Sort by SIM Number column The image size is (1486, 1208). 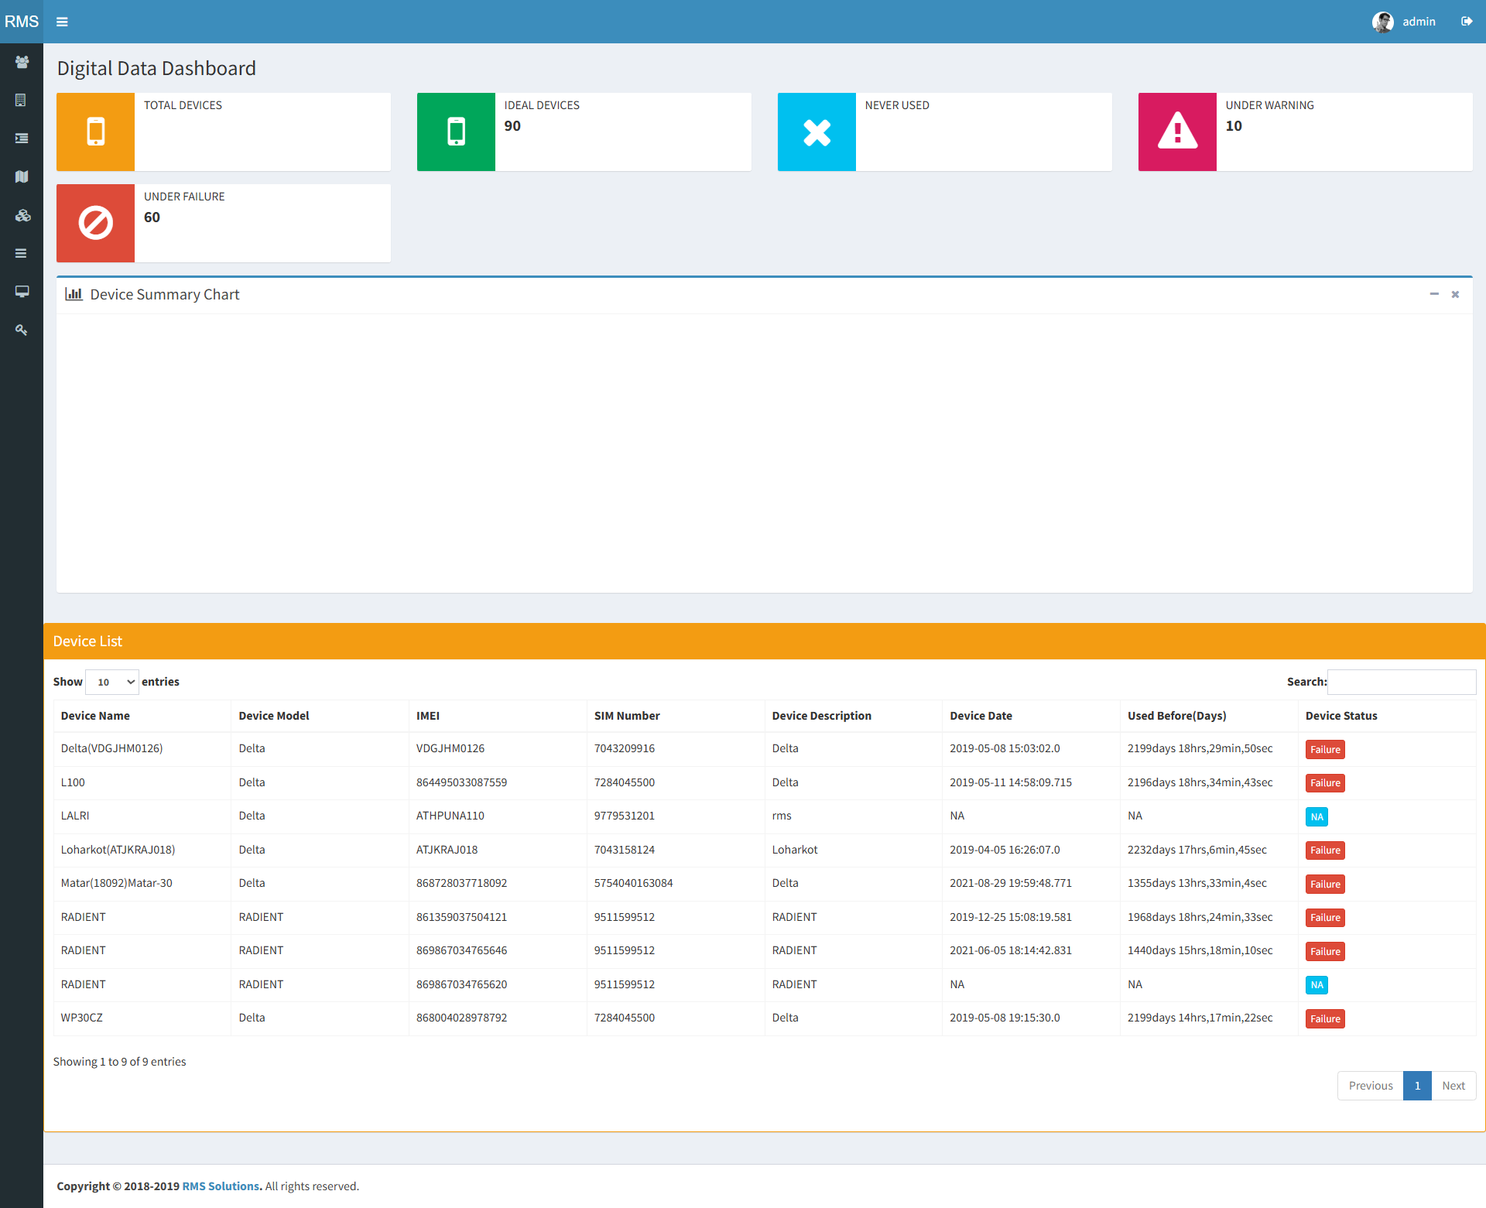(676, 716)
